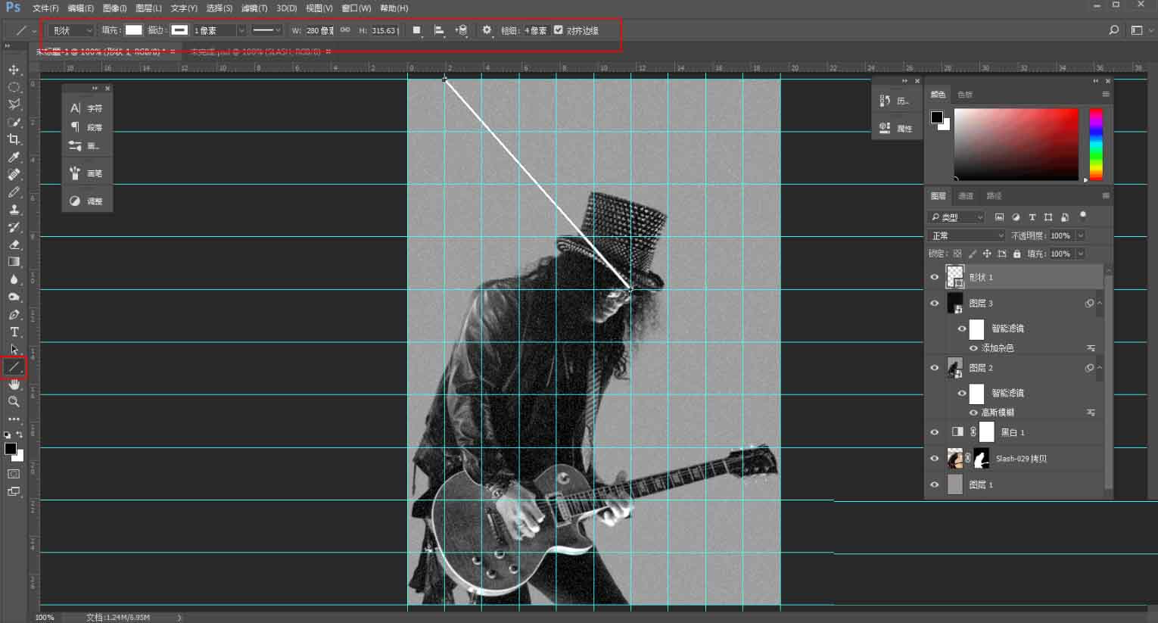
Task: Select the Crop tool
Action: tap(14, 139)
